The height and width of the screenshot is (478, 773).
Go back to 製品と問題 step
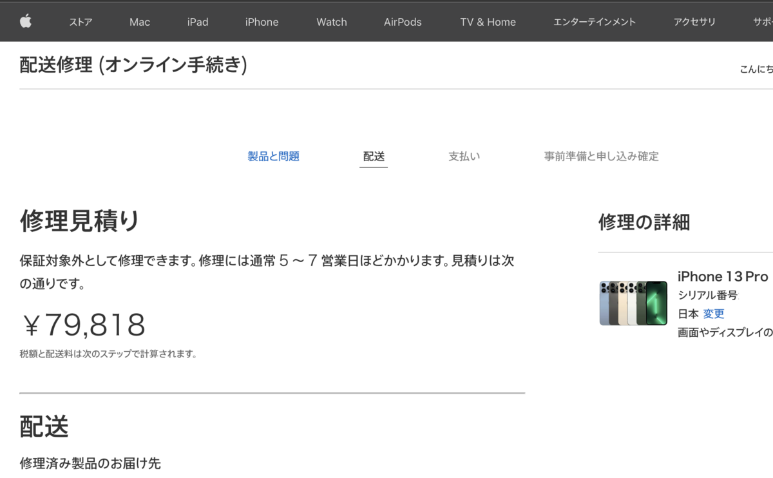(x=274, y=156)
